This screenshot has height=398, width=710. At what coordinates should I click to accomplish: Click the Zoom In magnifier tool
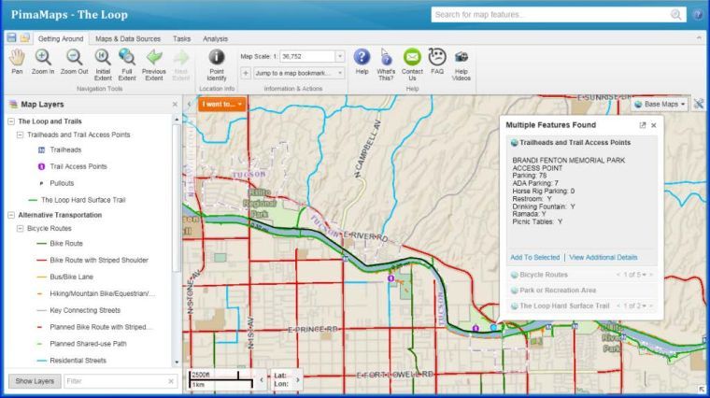click(43, 61)
